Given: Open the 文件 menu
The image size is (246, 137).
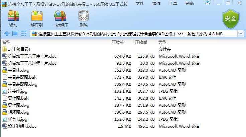Looking at the screenshot, I should click(140, 3).
